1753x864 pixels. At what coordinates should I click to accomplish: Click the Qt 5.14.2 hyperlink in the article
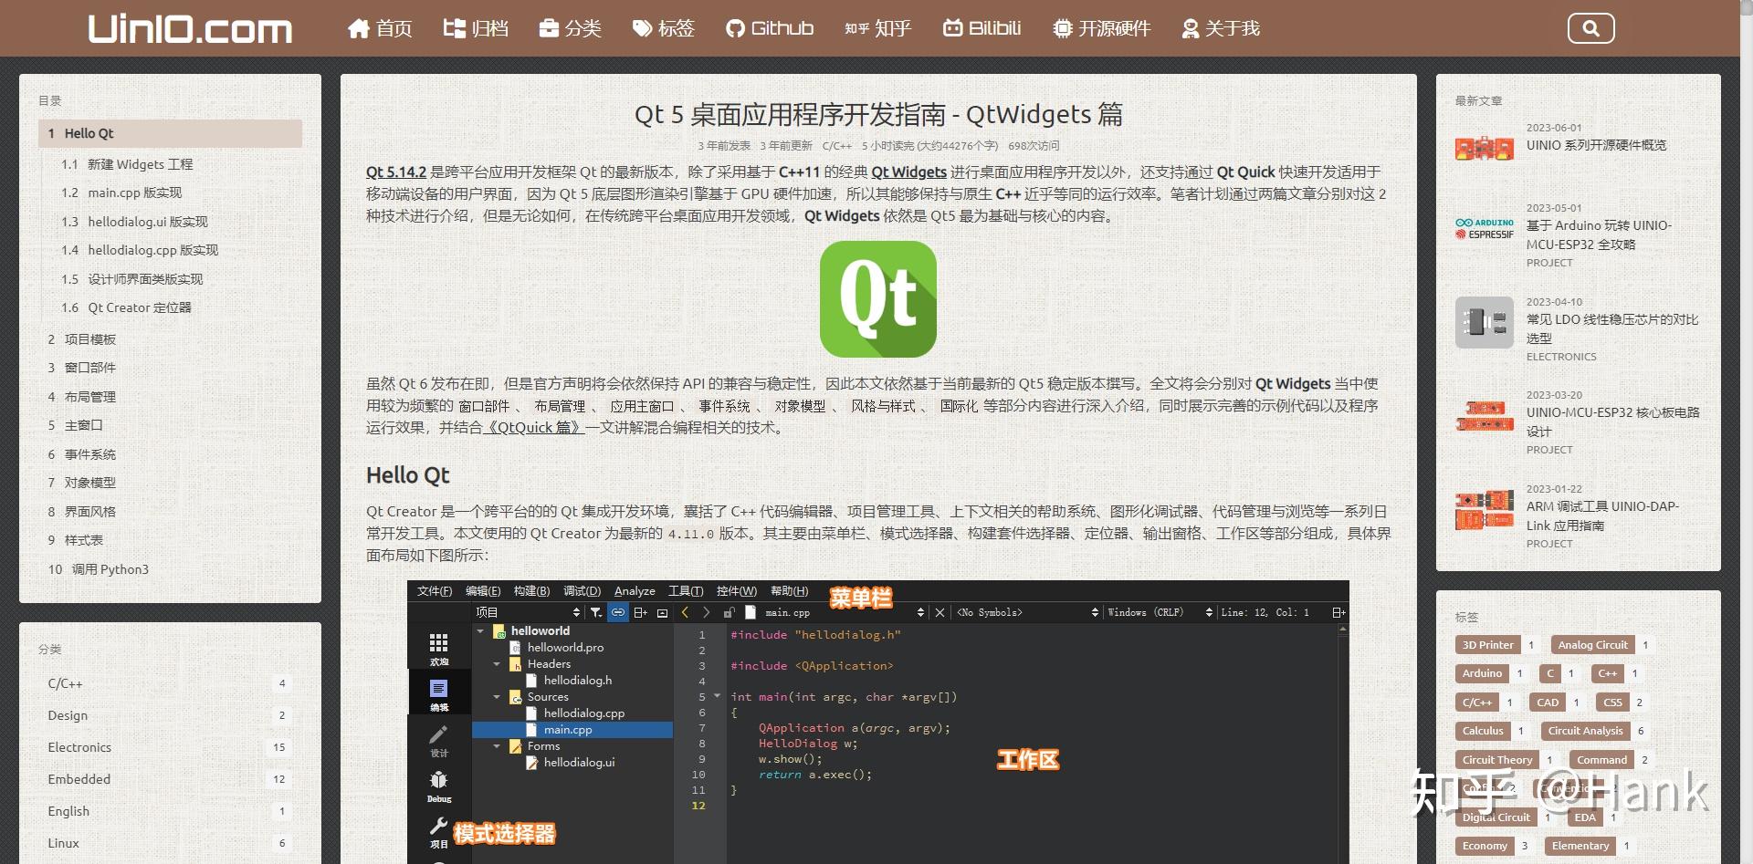tap(394, 172)
